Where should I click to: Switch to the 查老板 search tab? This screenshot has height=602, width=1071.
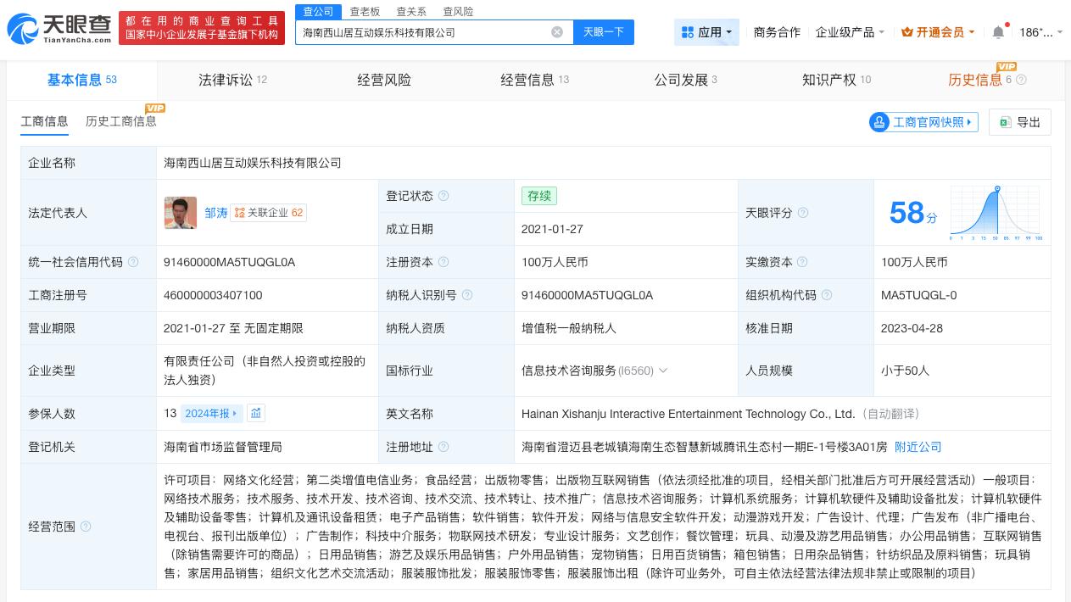click(x=365, y=11)
